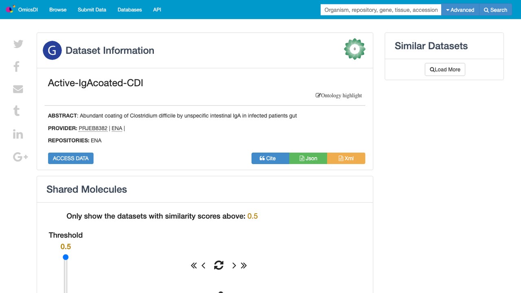521x293 pixels.
Task: Click the Similar Datasets heading
Action: pyautogui.click(x=431, y=46)
